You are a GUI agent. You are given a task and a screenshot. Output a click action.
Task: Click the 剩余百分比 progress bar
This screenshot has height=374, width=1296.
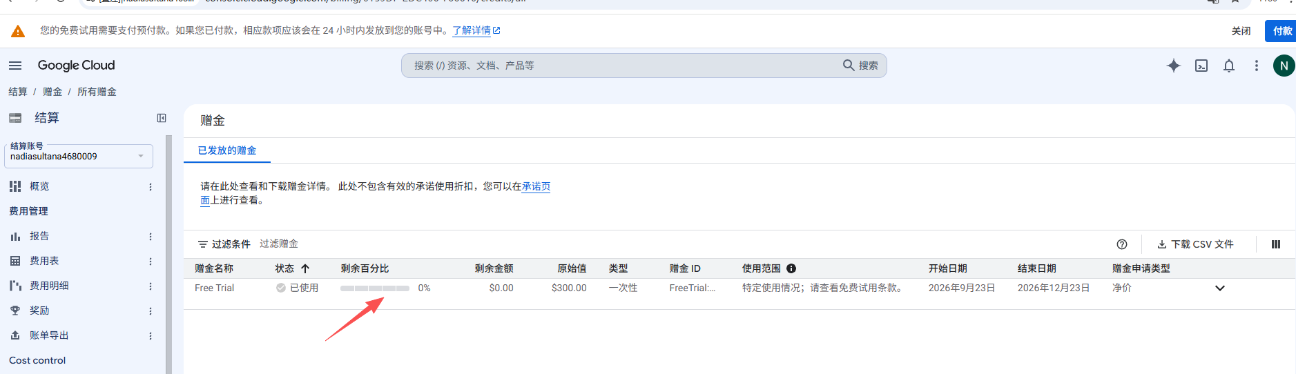375,288
